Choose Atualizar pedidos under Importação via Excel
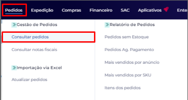 [29, 80]
